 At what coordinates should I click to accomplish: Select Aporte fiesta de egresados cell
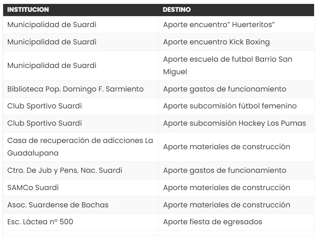(212, 222)
